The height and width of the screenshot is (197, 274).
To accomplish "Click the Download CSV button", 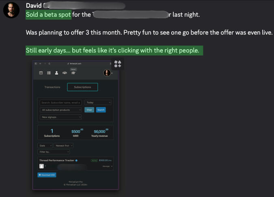I will pyautogui.click(x=47, y=175).
